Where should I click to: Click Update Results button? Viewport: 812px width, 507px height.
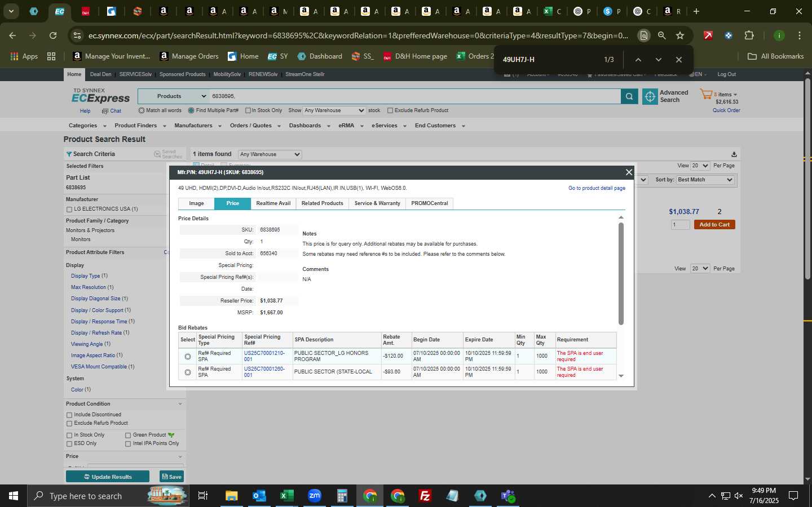click(108, 477)
